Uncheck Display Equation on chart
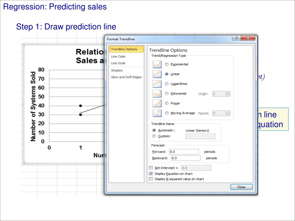This screenshot has height=221, width=295. (x=151, y=174)
